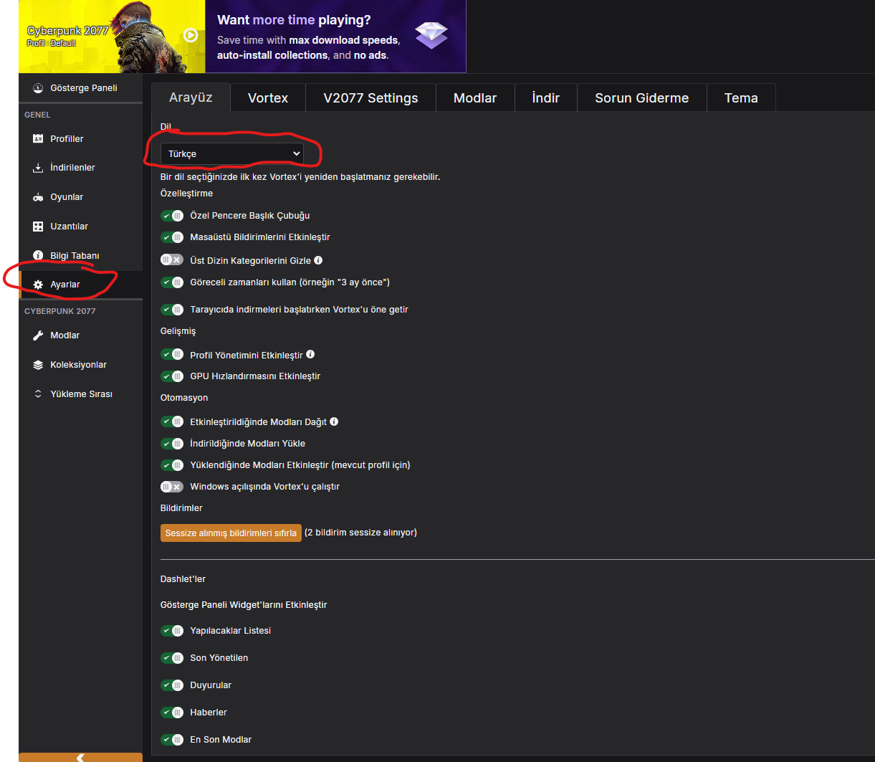Image resolution: width=875 pixels, height=762 pixels.
Task: Click the premium diamond icon in ad banner
Action: pos(431,35)
